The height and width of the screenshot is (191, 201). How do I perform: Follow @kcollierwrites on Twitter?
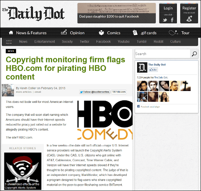point(95,92)
